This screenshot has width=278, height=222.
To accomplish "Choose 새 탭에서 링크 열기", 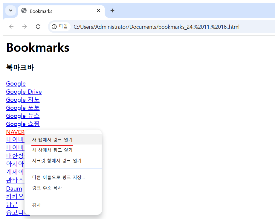I will pyautogui.click(x=63, y=140).
